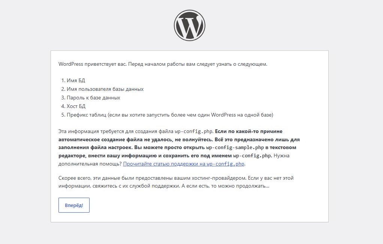The height and width of the screenshot is (244, 383).
Task: Click list item "Пароль к базе данных"
Action: coord(94,98)
